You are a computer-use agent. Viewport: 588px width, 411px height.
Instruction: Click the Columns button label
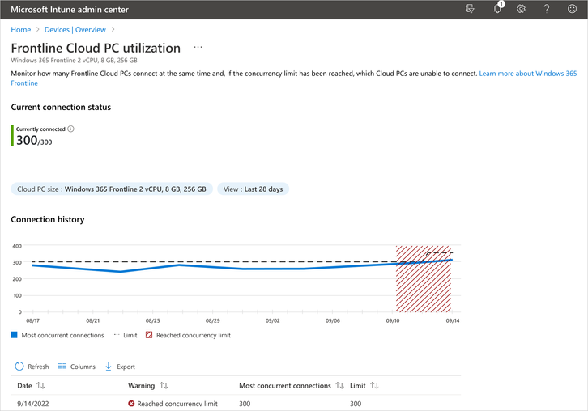click(x=83, y=367)
